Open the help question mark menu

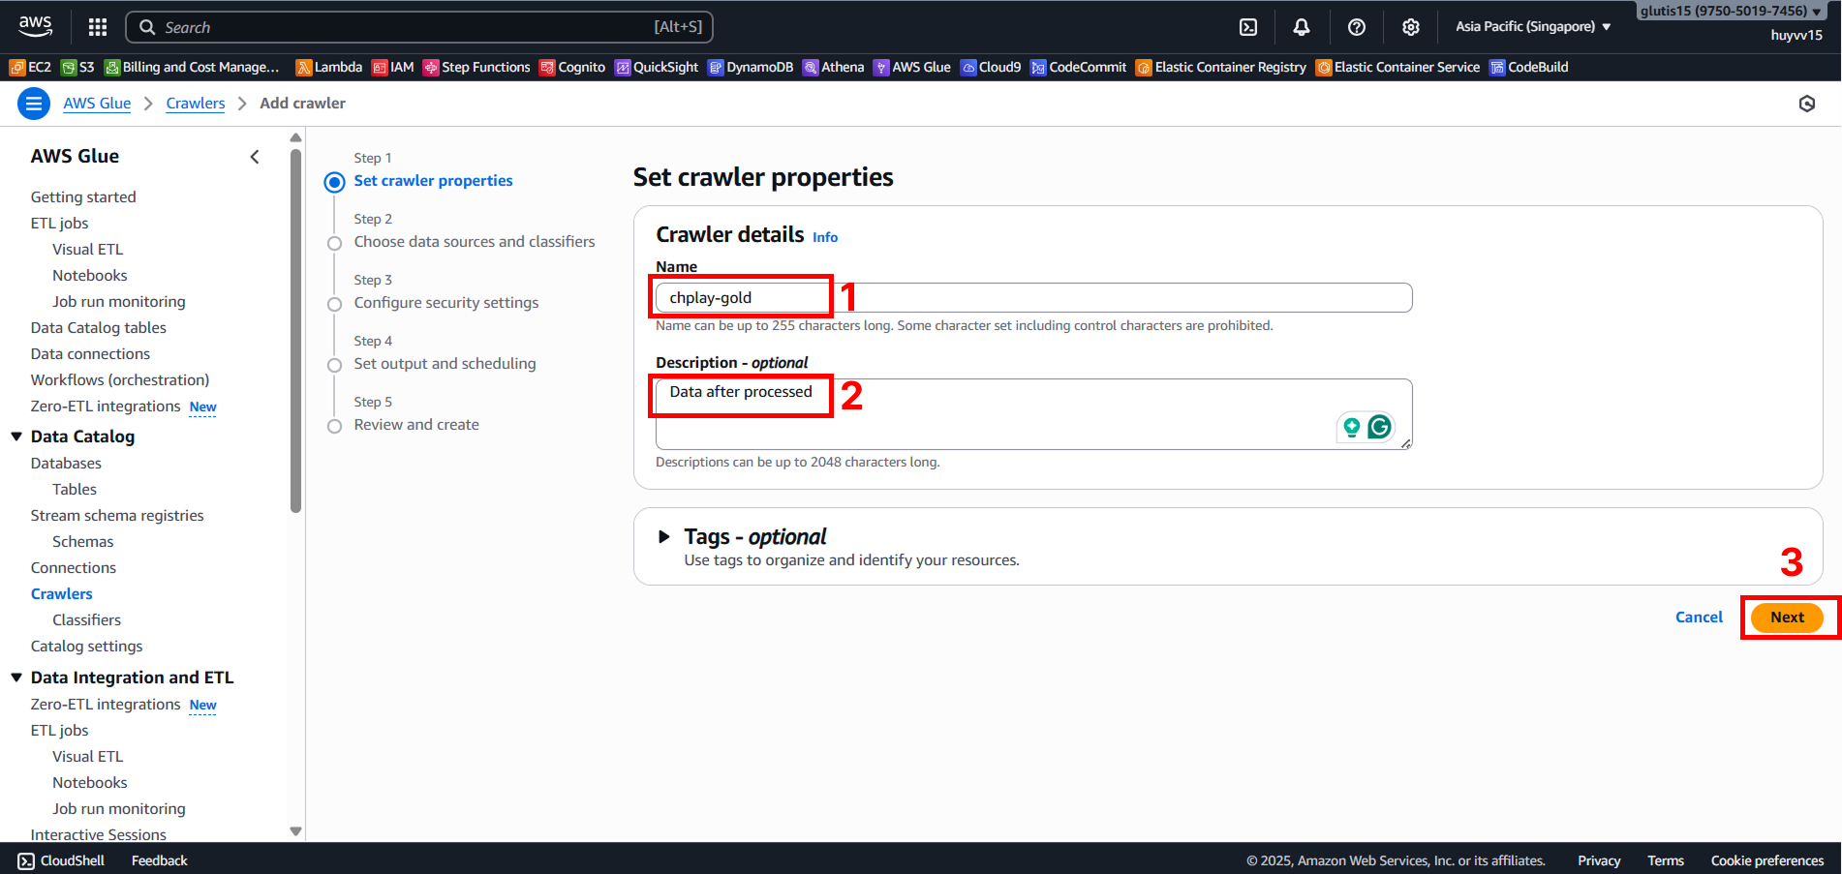(1356, 27)
